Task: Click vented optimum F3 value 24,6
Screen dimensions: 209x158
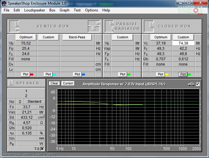Action: coord(26,54)
